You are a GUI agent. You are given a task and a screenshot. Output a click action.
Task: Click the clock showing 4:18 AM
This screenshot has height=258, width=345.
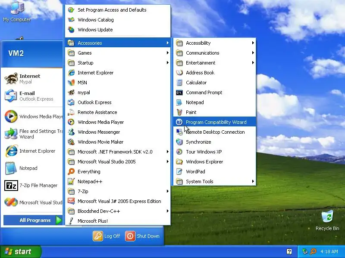tap(329, 252)
